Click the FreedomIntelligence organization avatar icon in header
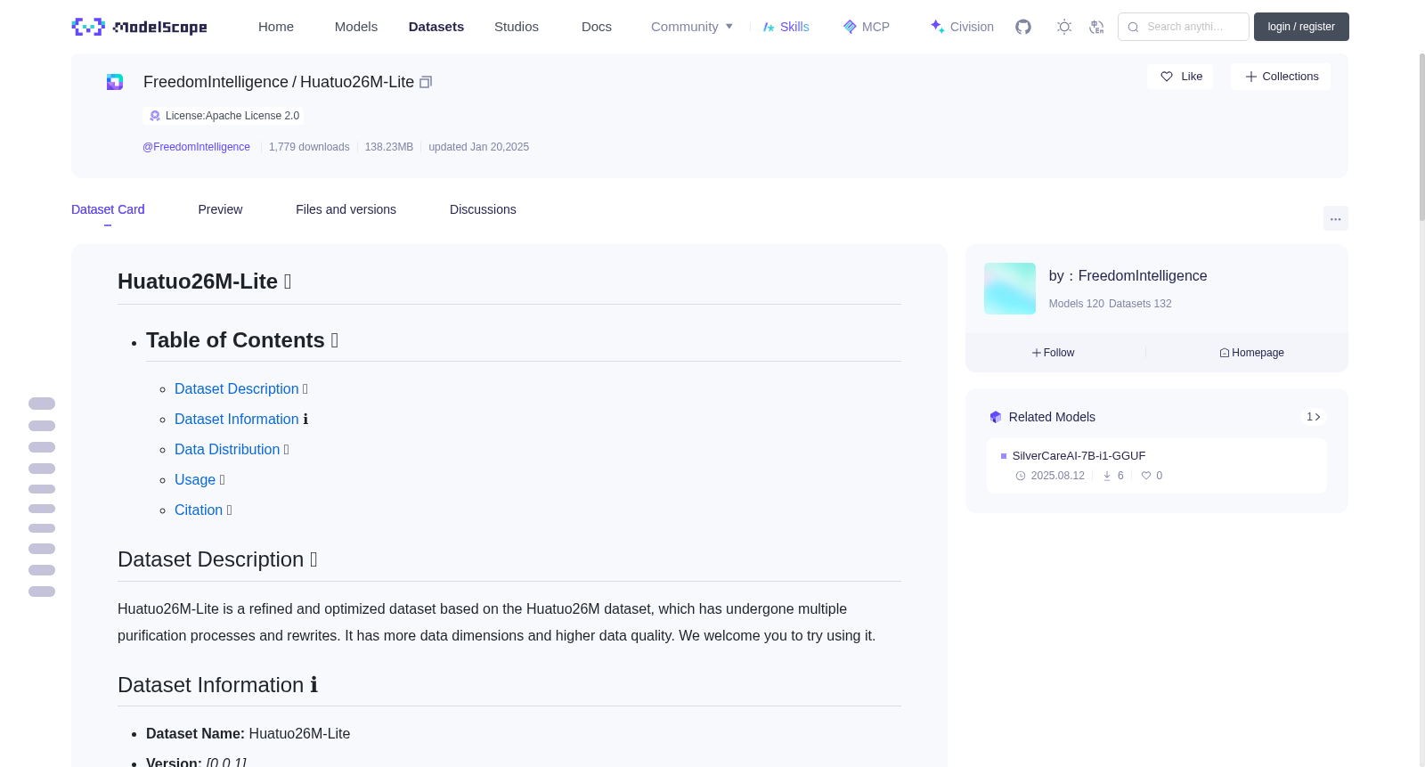 coord(115,82)
